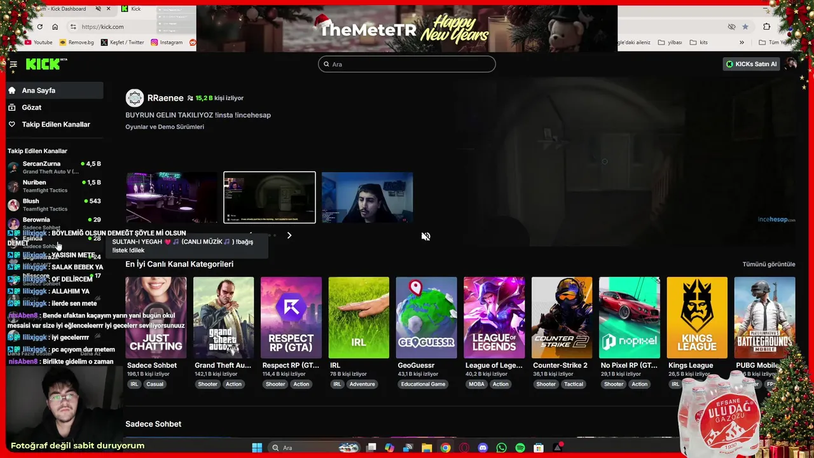The height and width of the screenshot is (458, 814).
Task: Click Adventure tag under IRL
Action: coord(362,384)
